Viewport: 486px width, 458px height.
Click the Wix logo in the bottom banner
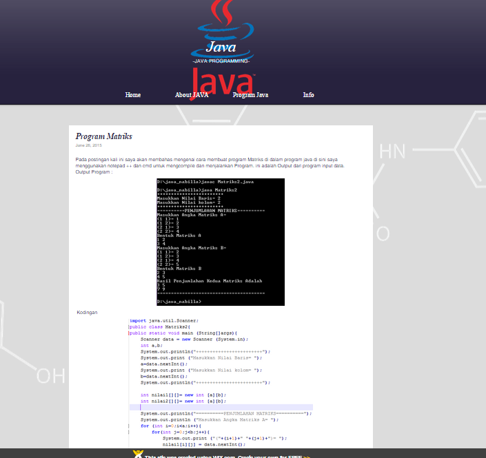(x=138, y=454)
